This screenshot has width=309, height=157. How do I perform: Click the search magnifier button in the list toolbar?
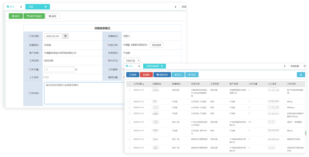[301, 75]
